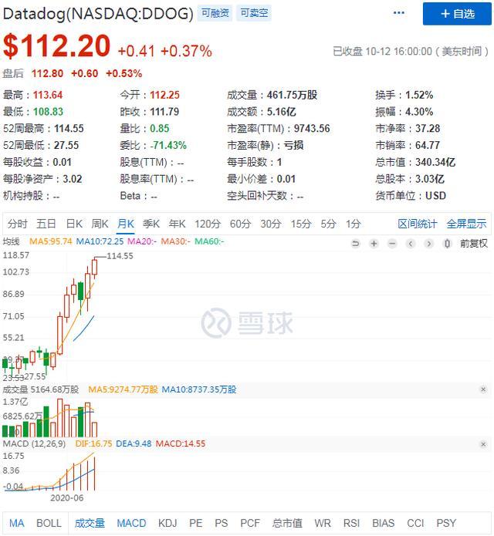Click the 114.55 high marker on chart
The height and width of the screenshot is (536, 494).
[x=120, y=256]
